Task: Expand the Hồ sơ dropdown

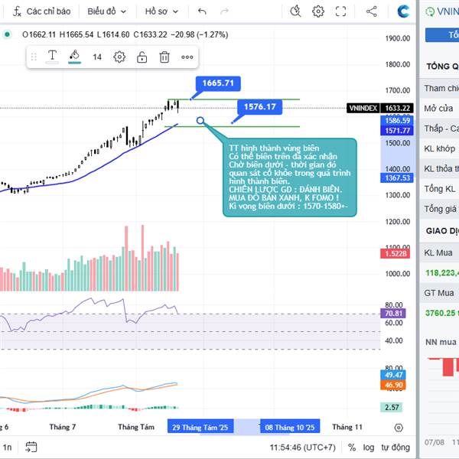Action: click(161, 11)
